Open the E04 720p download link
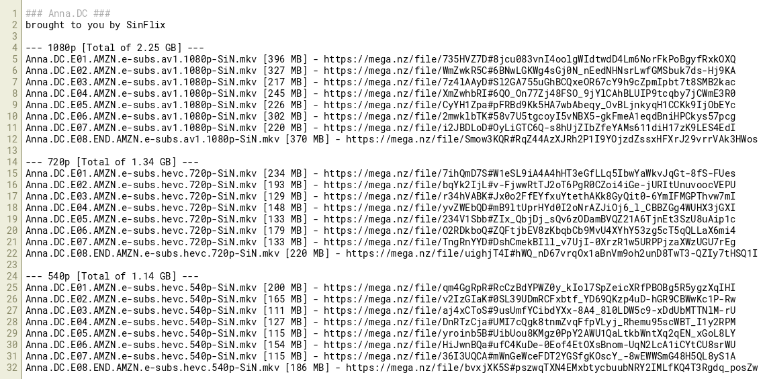Image resolution: width=765 pixels, height=379 pixels. click(529, 208)
